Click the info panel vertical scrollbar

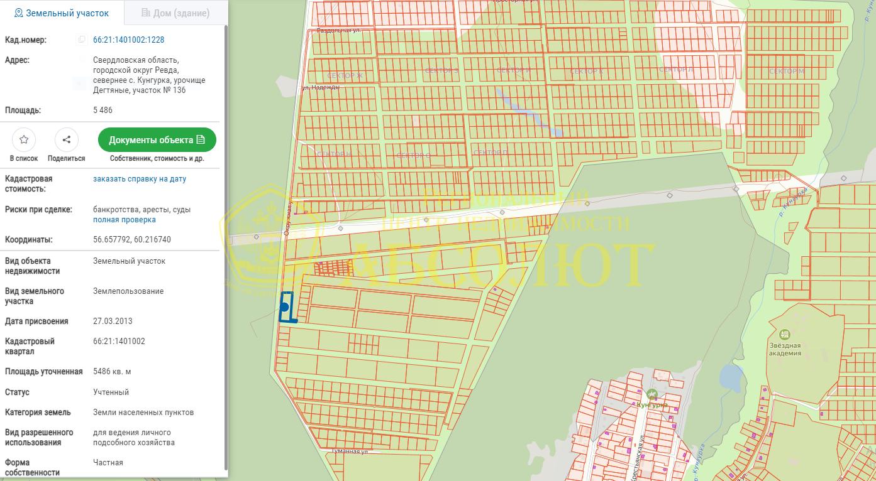click(226, 248)
